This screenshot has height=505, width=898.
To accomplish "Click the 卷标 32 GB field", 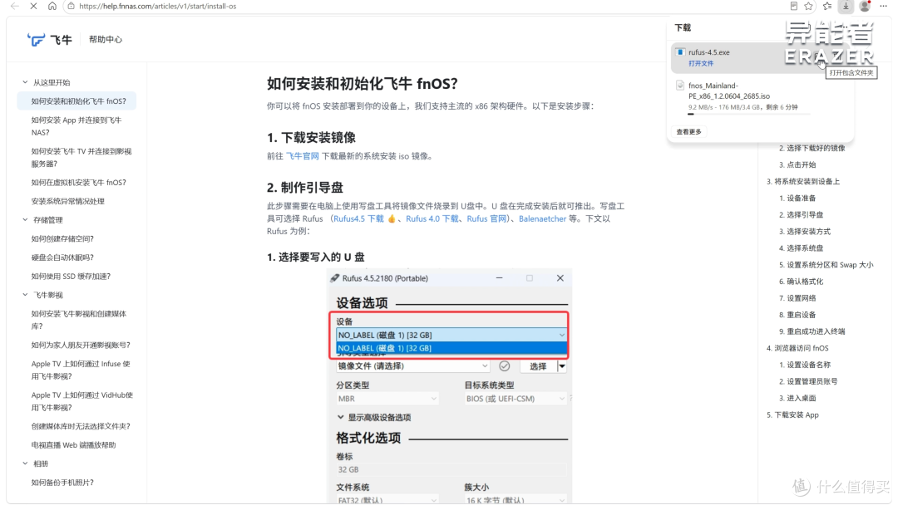I will pos(451,469).
